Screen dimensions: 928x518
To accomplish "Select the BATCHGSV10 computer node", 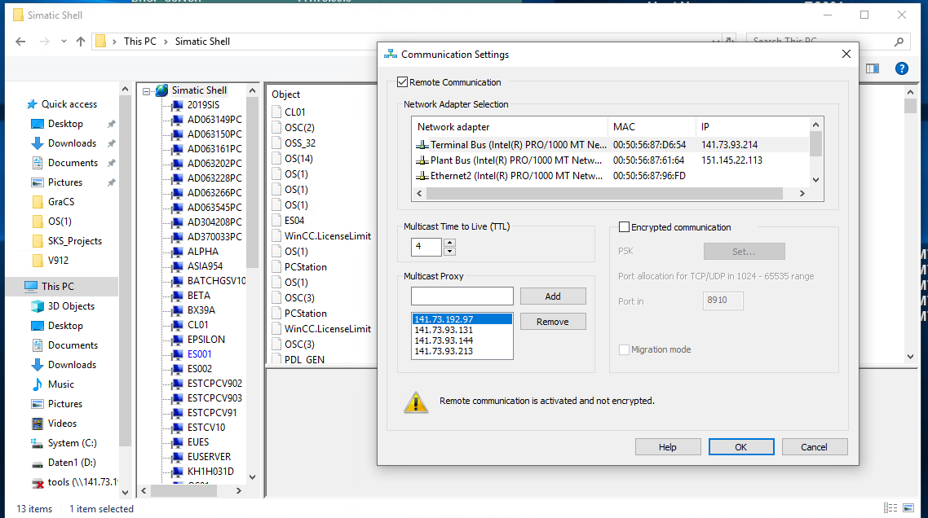I will pyautogui.click(x=217, y=281).
